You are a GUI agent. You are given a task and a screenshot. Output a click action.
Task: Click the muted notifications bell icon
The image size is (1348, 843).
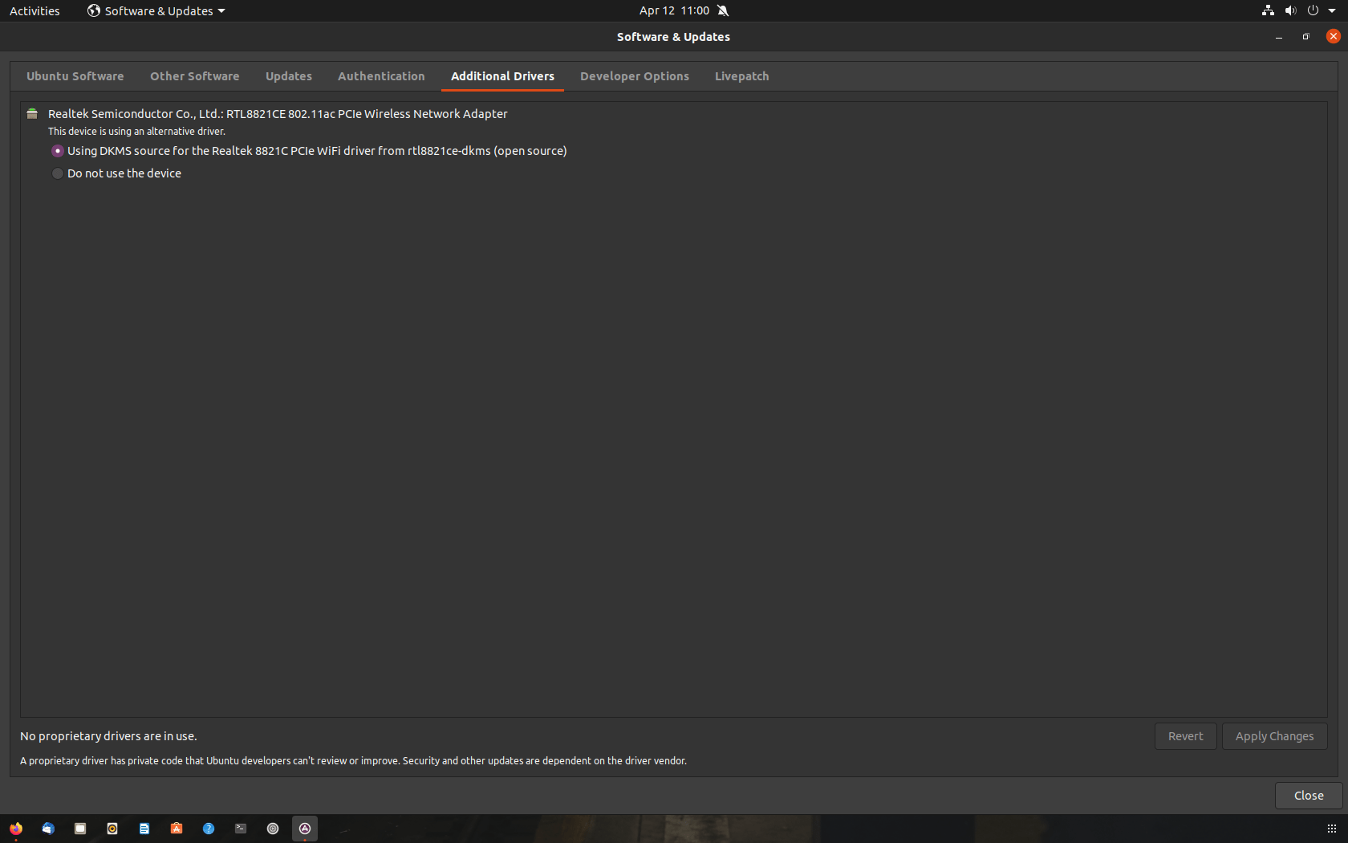(723, 10)
